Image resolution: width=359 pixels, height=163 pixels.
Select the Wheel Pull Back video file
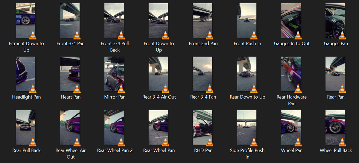click(336, 127)
